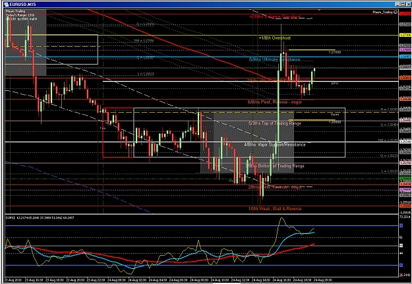Screen dimensions: 412x284
Task: Click the 'Mid = 1.27066' channel label
Action: click(144, 41)
